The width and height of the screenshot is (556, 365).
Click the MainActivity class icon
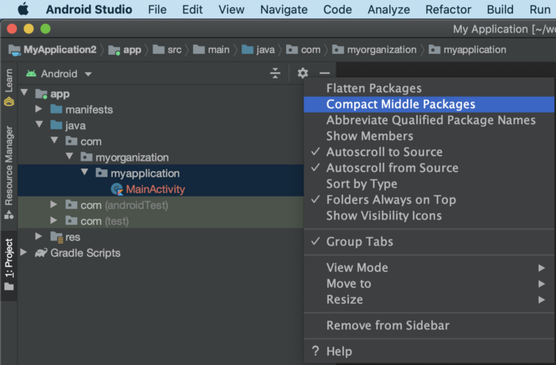pos(118,189)
